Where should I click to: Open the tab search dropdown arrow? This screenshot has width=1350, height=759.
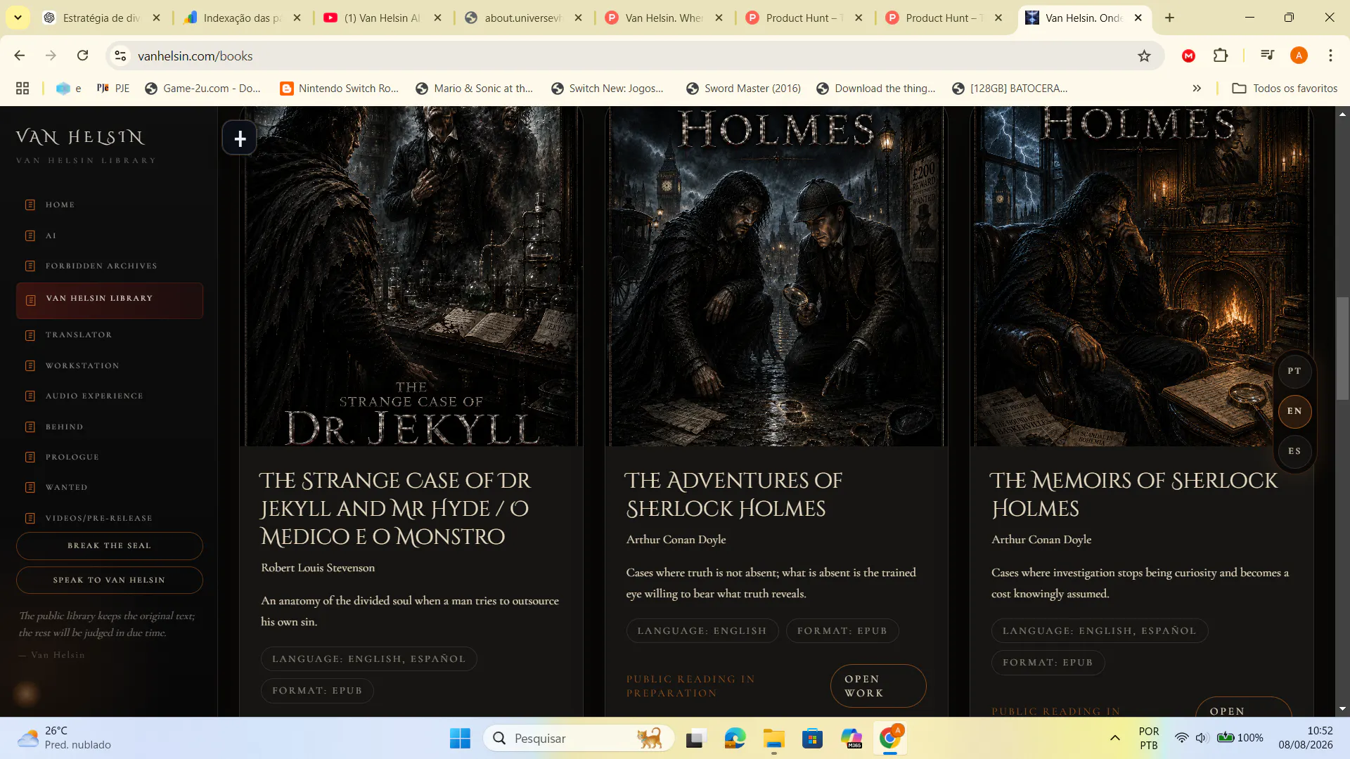[18, 18]
